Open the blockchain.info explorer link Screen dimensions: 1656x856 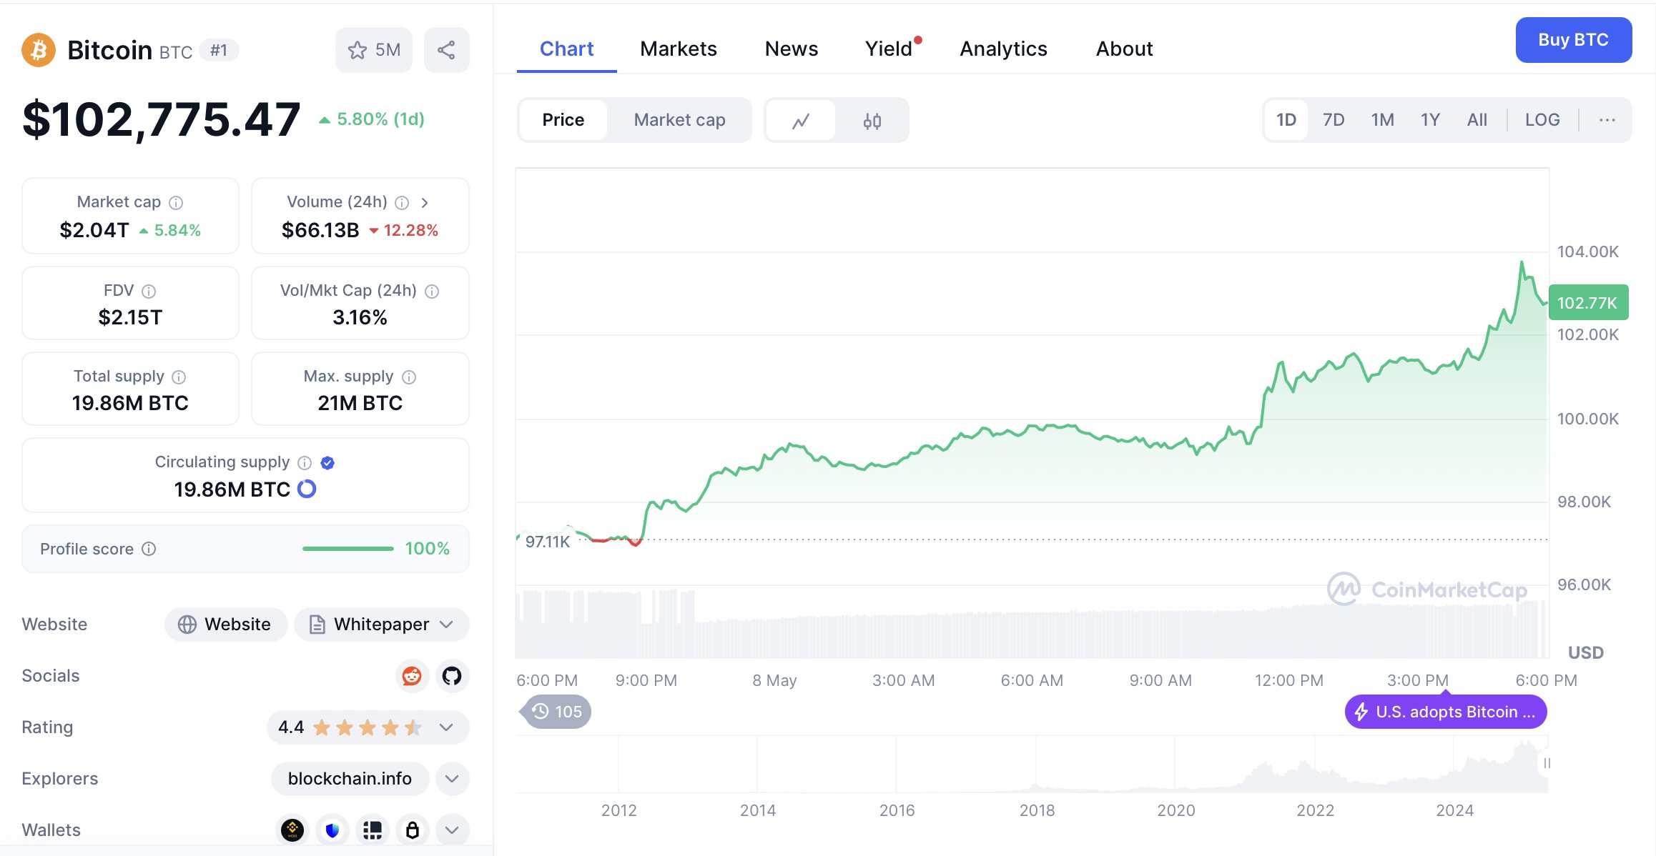point(350,779)
